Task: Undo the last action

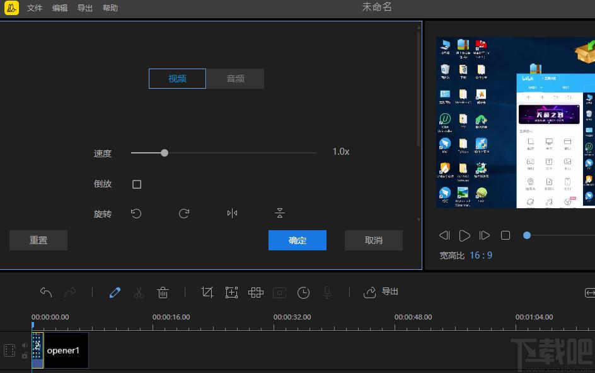Action: coord(46,292)
